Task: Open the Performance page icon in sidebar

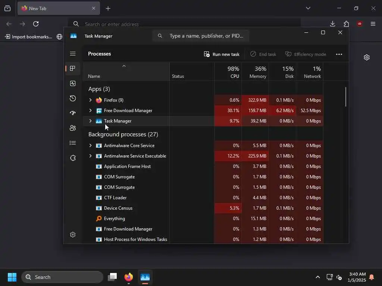Action: point(73,83)
